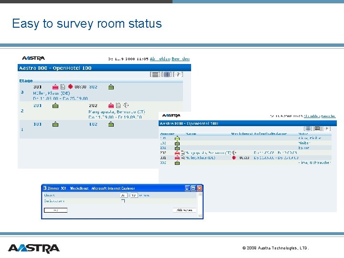Click the guest name under room 202 in floor view
344x258 pixels.
117,112
